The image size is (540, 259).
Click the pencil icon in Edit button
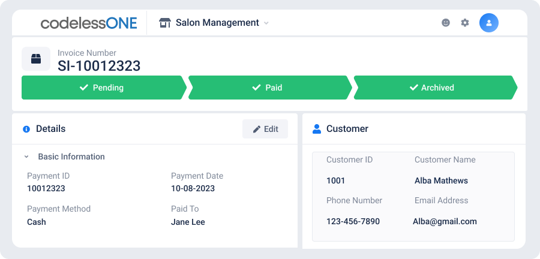257,129
